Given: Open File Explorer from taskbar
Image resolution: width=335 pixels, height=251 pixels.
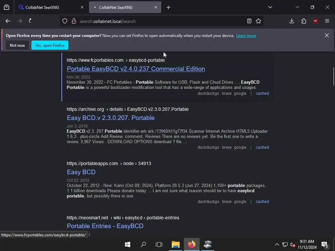Looking at the screenshot, I should pos(176,244).
